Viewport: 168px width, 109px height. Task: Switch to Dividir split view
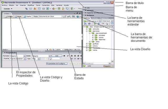point(18,16)
